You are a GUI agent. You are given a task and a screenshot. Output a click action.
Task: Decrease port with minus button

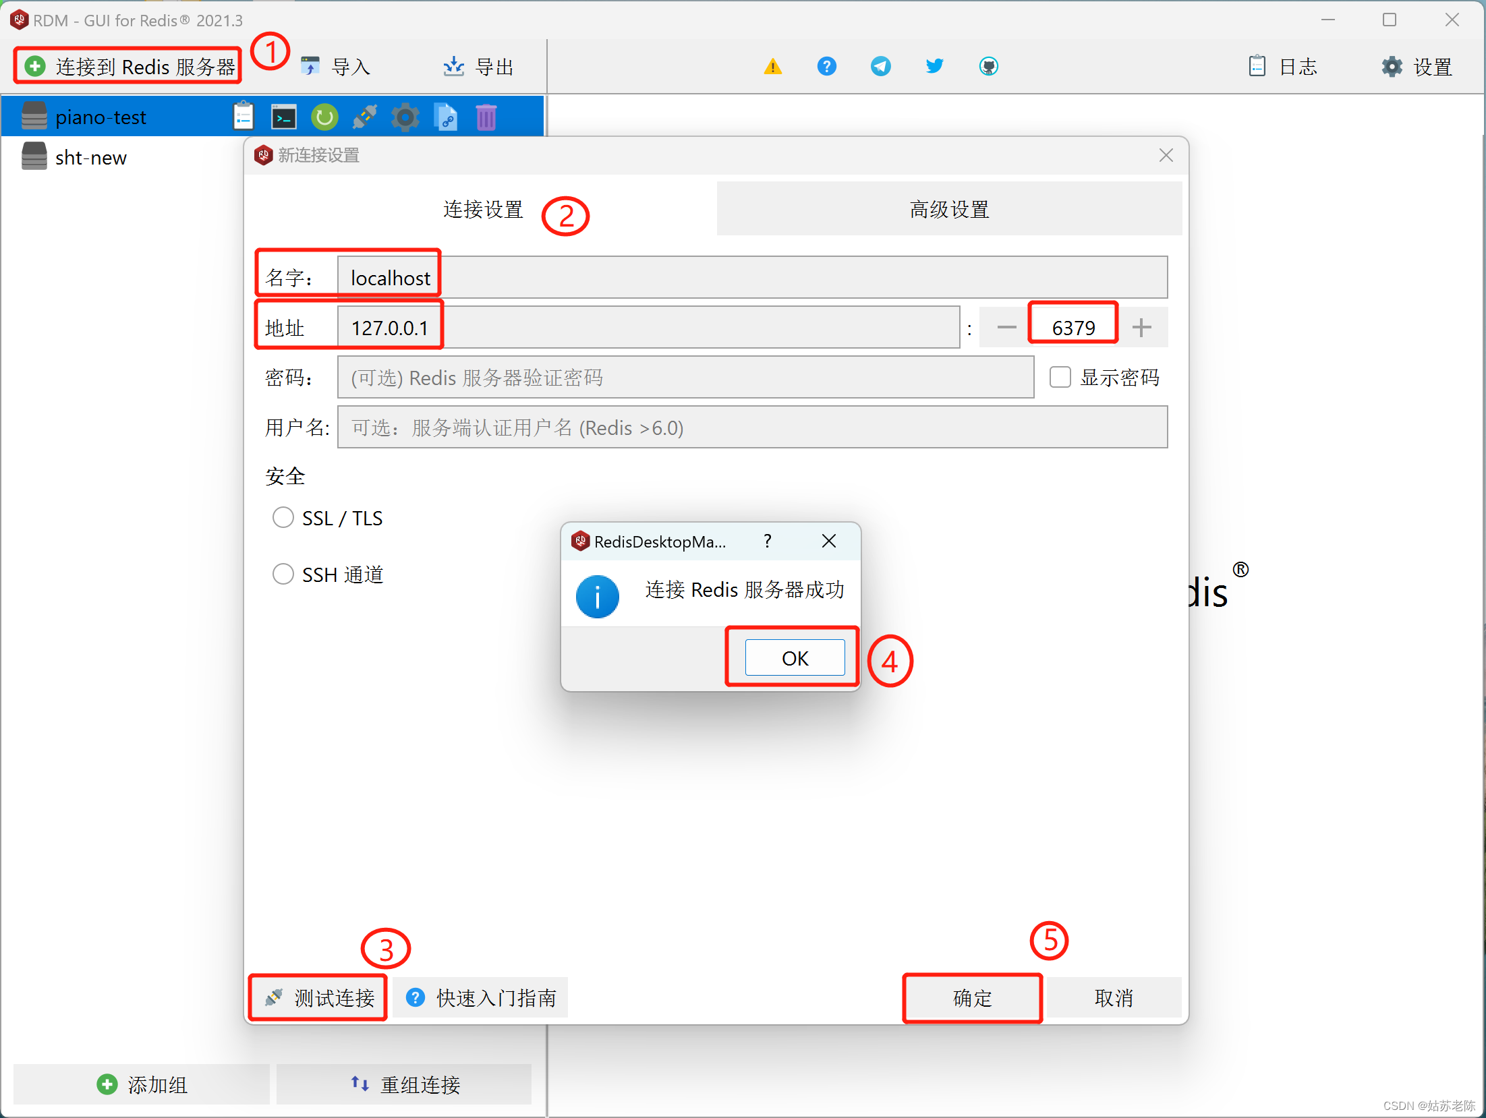[1006, 327]
